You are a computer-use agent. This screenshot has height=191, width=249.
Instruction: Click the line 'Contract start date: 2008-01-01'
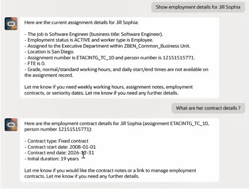point(60,147)
